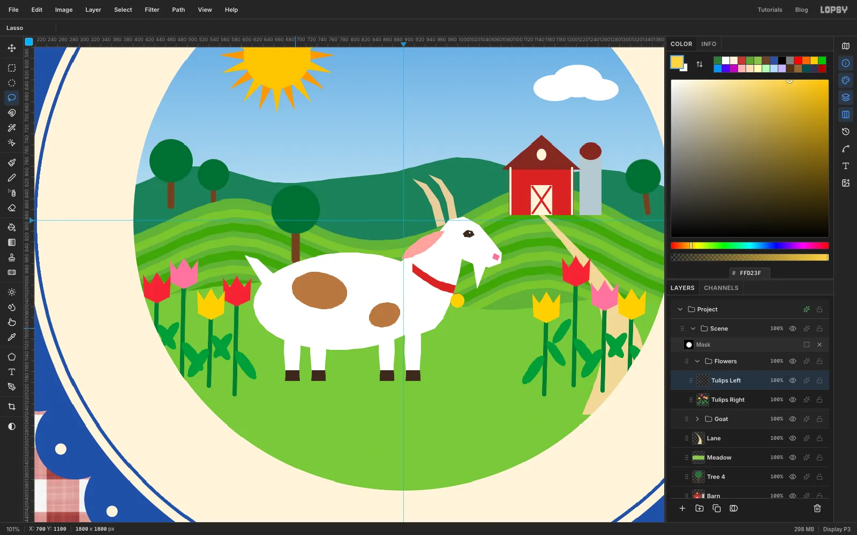Select the Crop tool
This screenshot has width=857, height=535.
coord(12,407)
